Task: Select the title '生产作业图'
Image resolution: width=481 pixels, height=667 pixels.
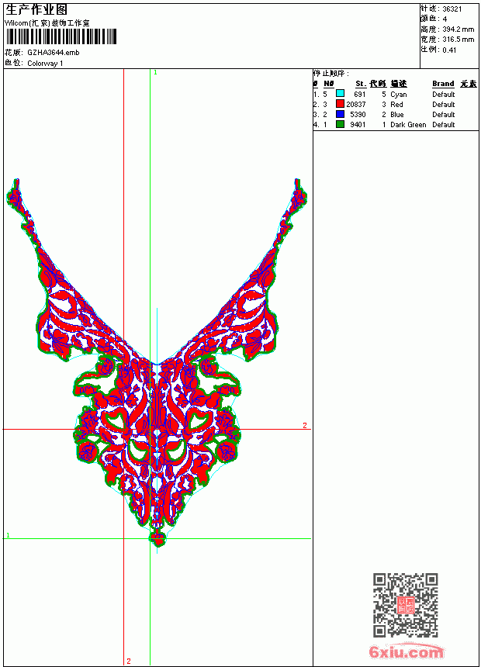Action: point(36,10)
